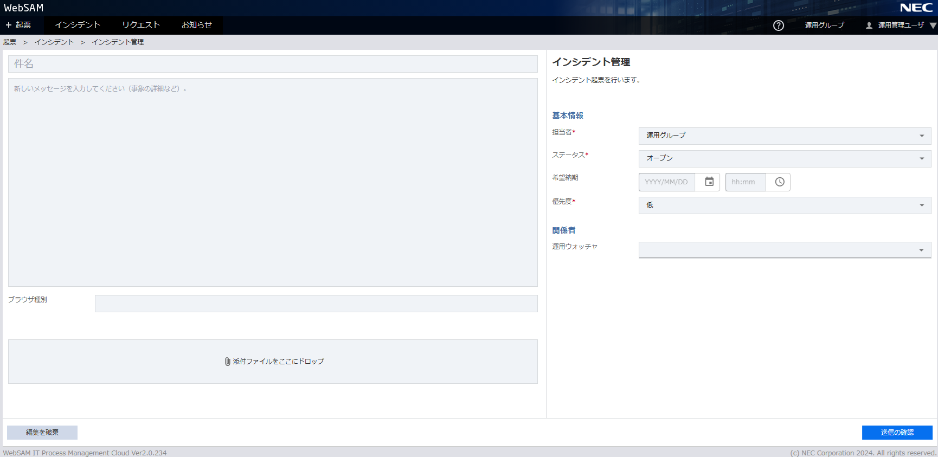Expand the 優先度 dropdown set to 低
The image size is (938, 457).
coord(785,205)
